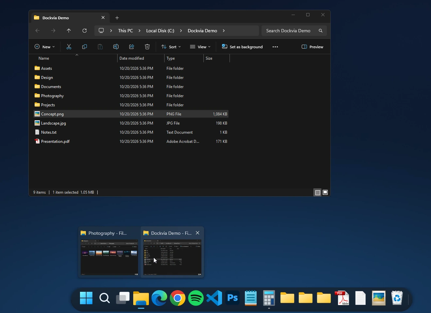Launch Microsoft Edge from the dock
The width and height of the screenshot is (431, 313).
pyautogui.click(x=159, y=298)
